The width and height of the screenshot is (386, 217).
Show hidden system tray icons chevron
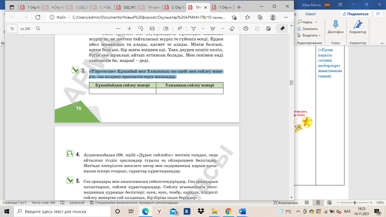pos(298,211)
